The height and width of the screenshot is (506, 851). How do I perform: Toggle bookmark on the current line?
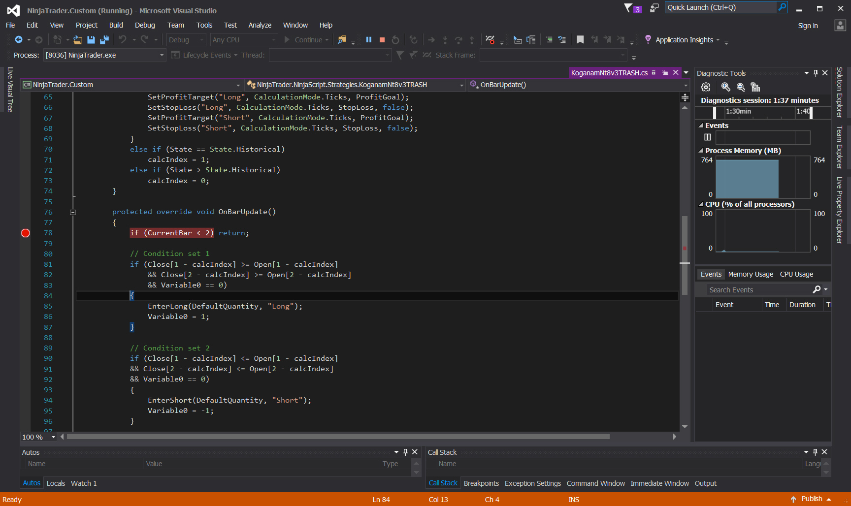(x=580, y=40)
